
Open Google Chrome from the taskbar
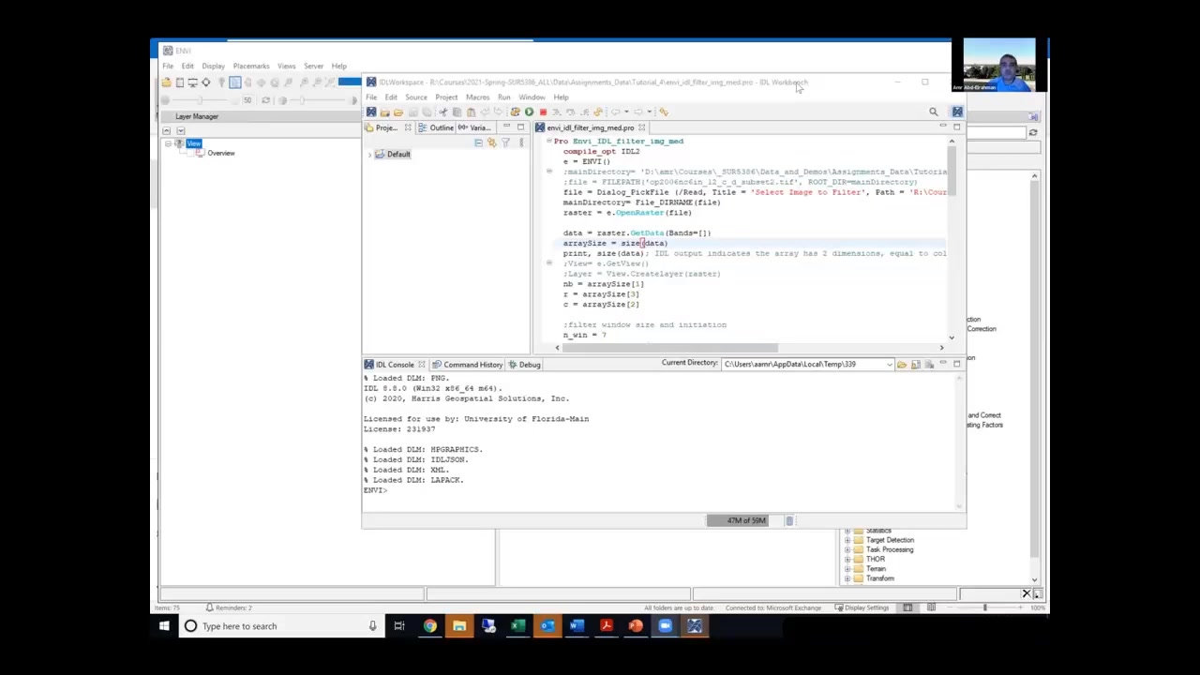click(x=429, y=626)
